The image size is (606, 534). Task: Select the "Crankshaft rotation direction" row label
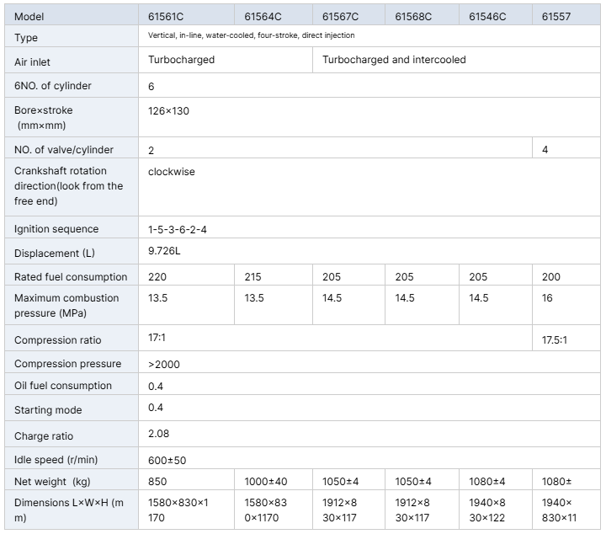[x=68, y=185]
